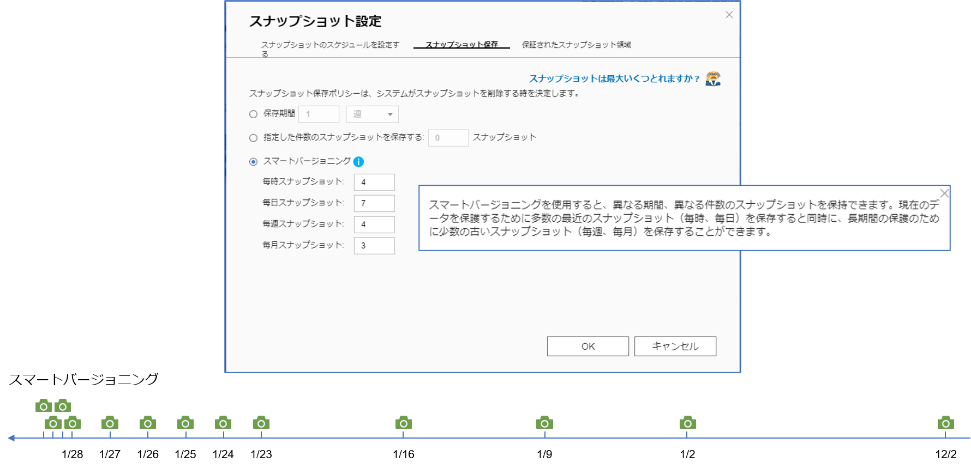Open スナップショットは最大いくつとれますか？ link
Viewport: 971px width, 468px height.
[614, 79]
